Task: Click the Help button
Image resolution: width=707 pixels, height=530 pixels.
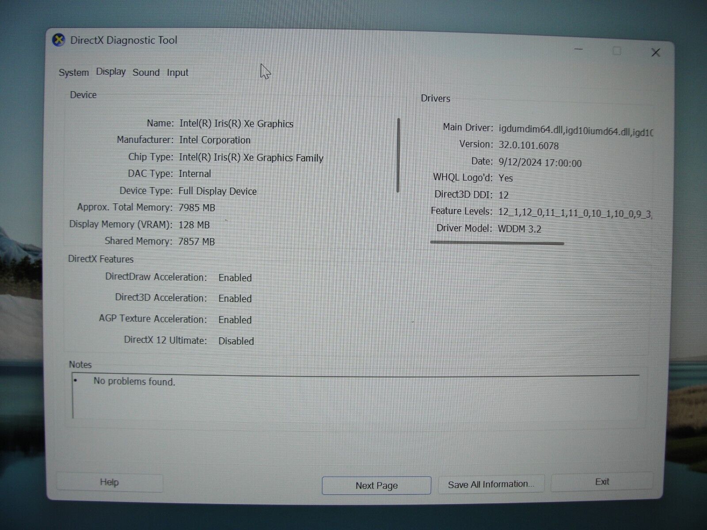Action: [x=110, y=482]
